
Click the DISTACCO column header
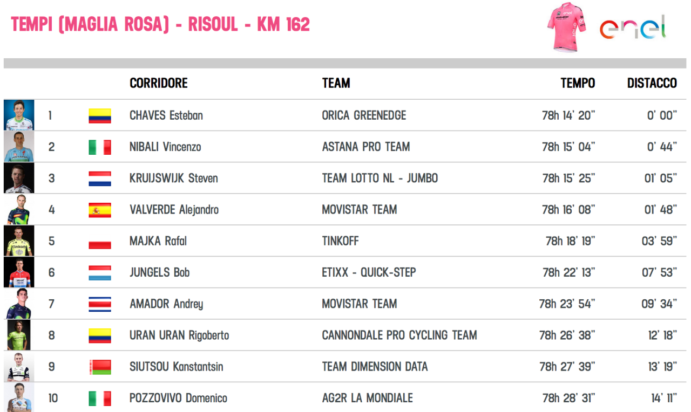[652, 83]
